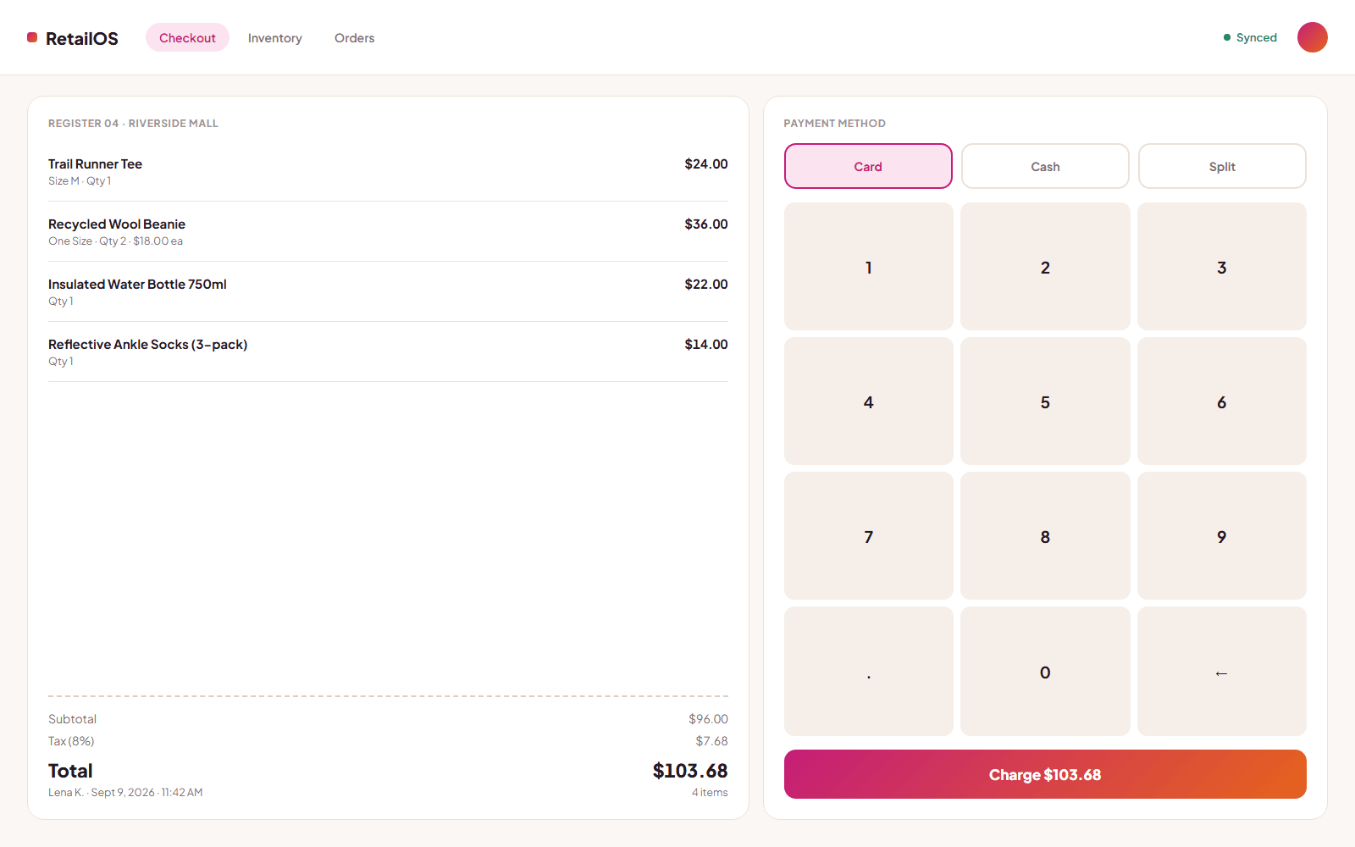Click the Tax (8%) label
Image resolution: width=1355 pixels, height=847 pixels.
coord(71,741)
